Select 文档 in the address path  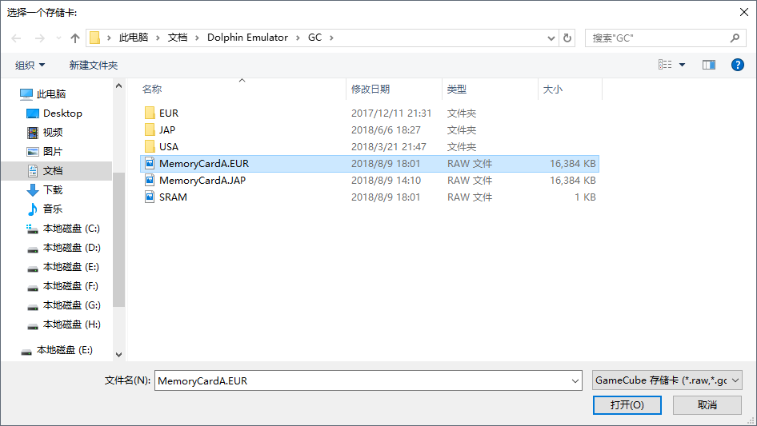(177, 38)
